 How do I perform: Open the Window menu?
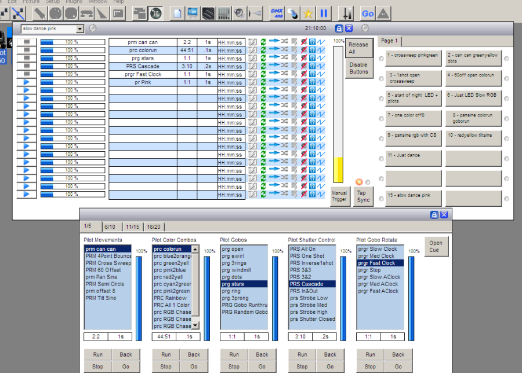(x=98, y=2)
